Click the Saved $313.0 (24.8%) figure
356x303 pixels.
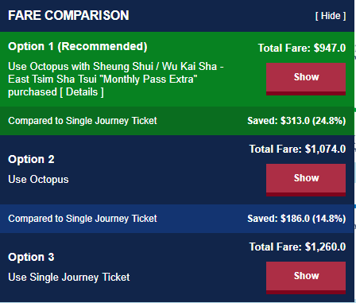[296, 121]
